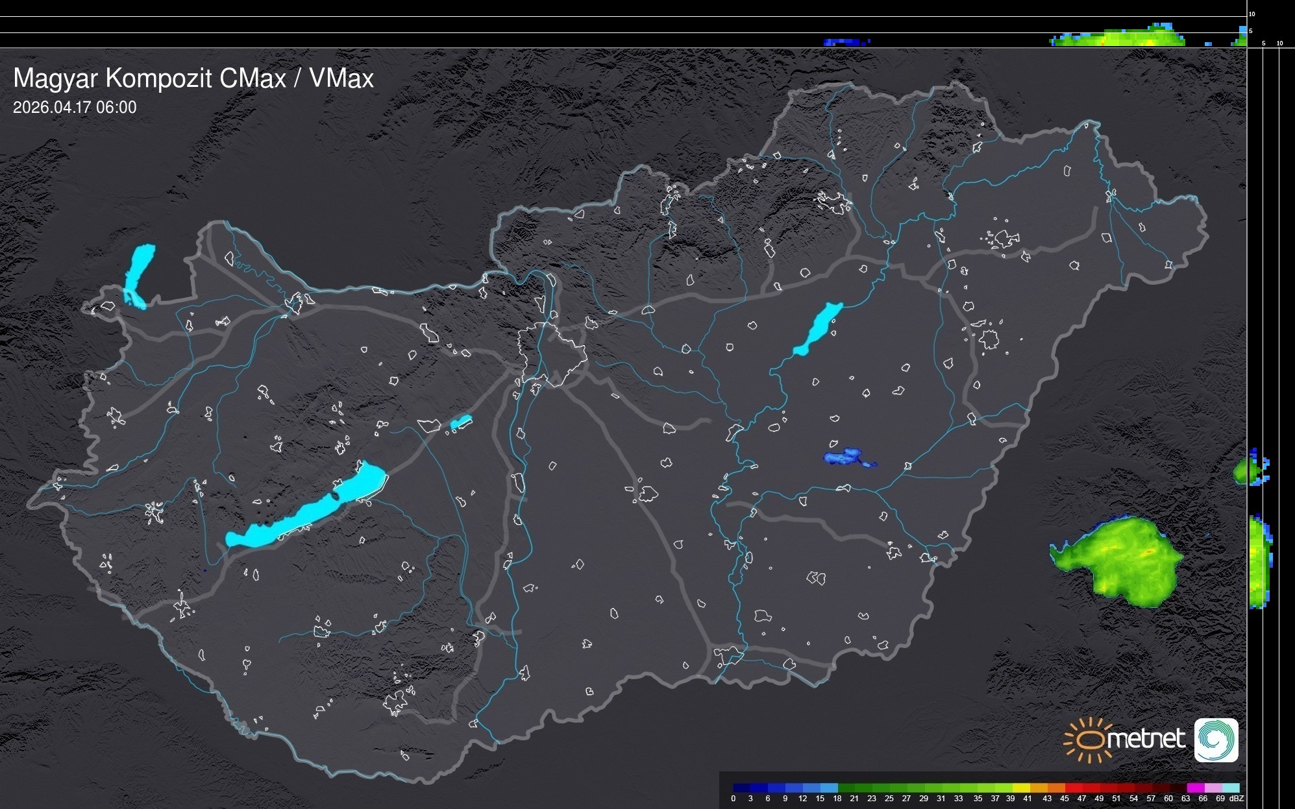Click the light cyan 69 dBZ swatch
1295x809 pixels.
point(1229,788)
